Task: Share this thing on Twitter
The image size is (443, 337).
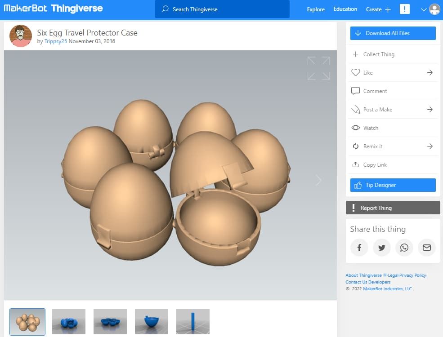Action: pos(381,248)
